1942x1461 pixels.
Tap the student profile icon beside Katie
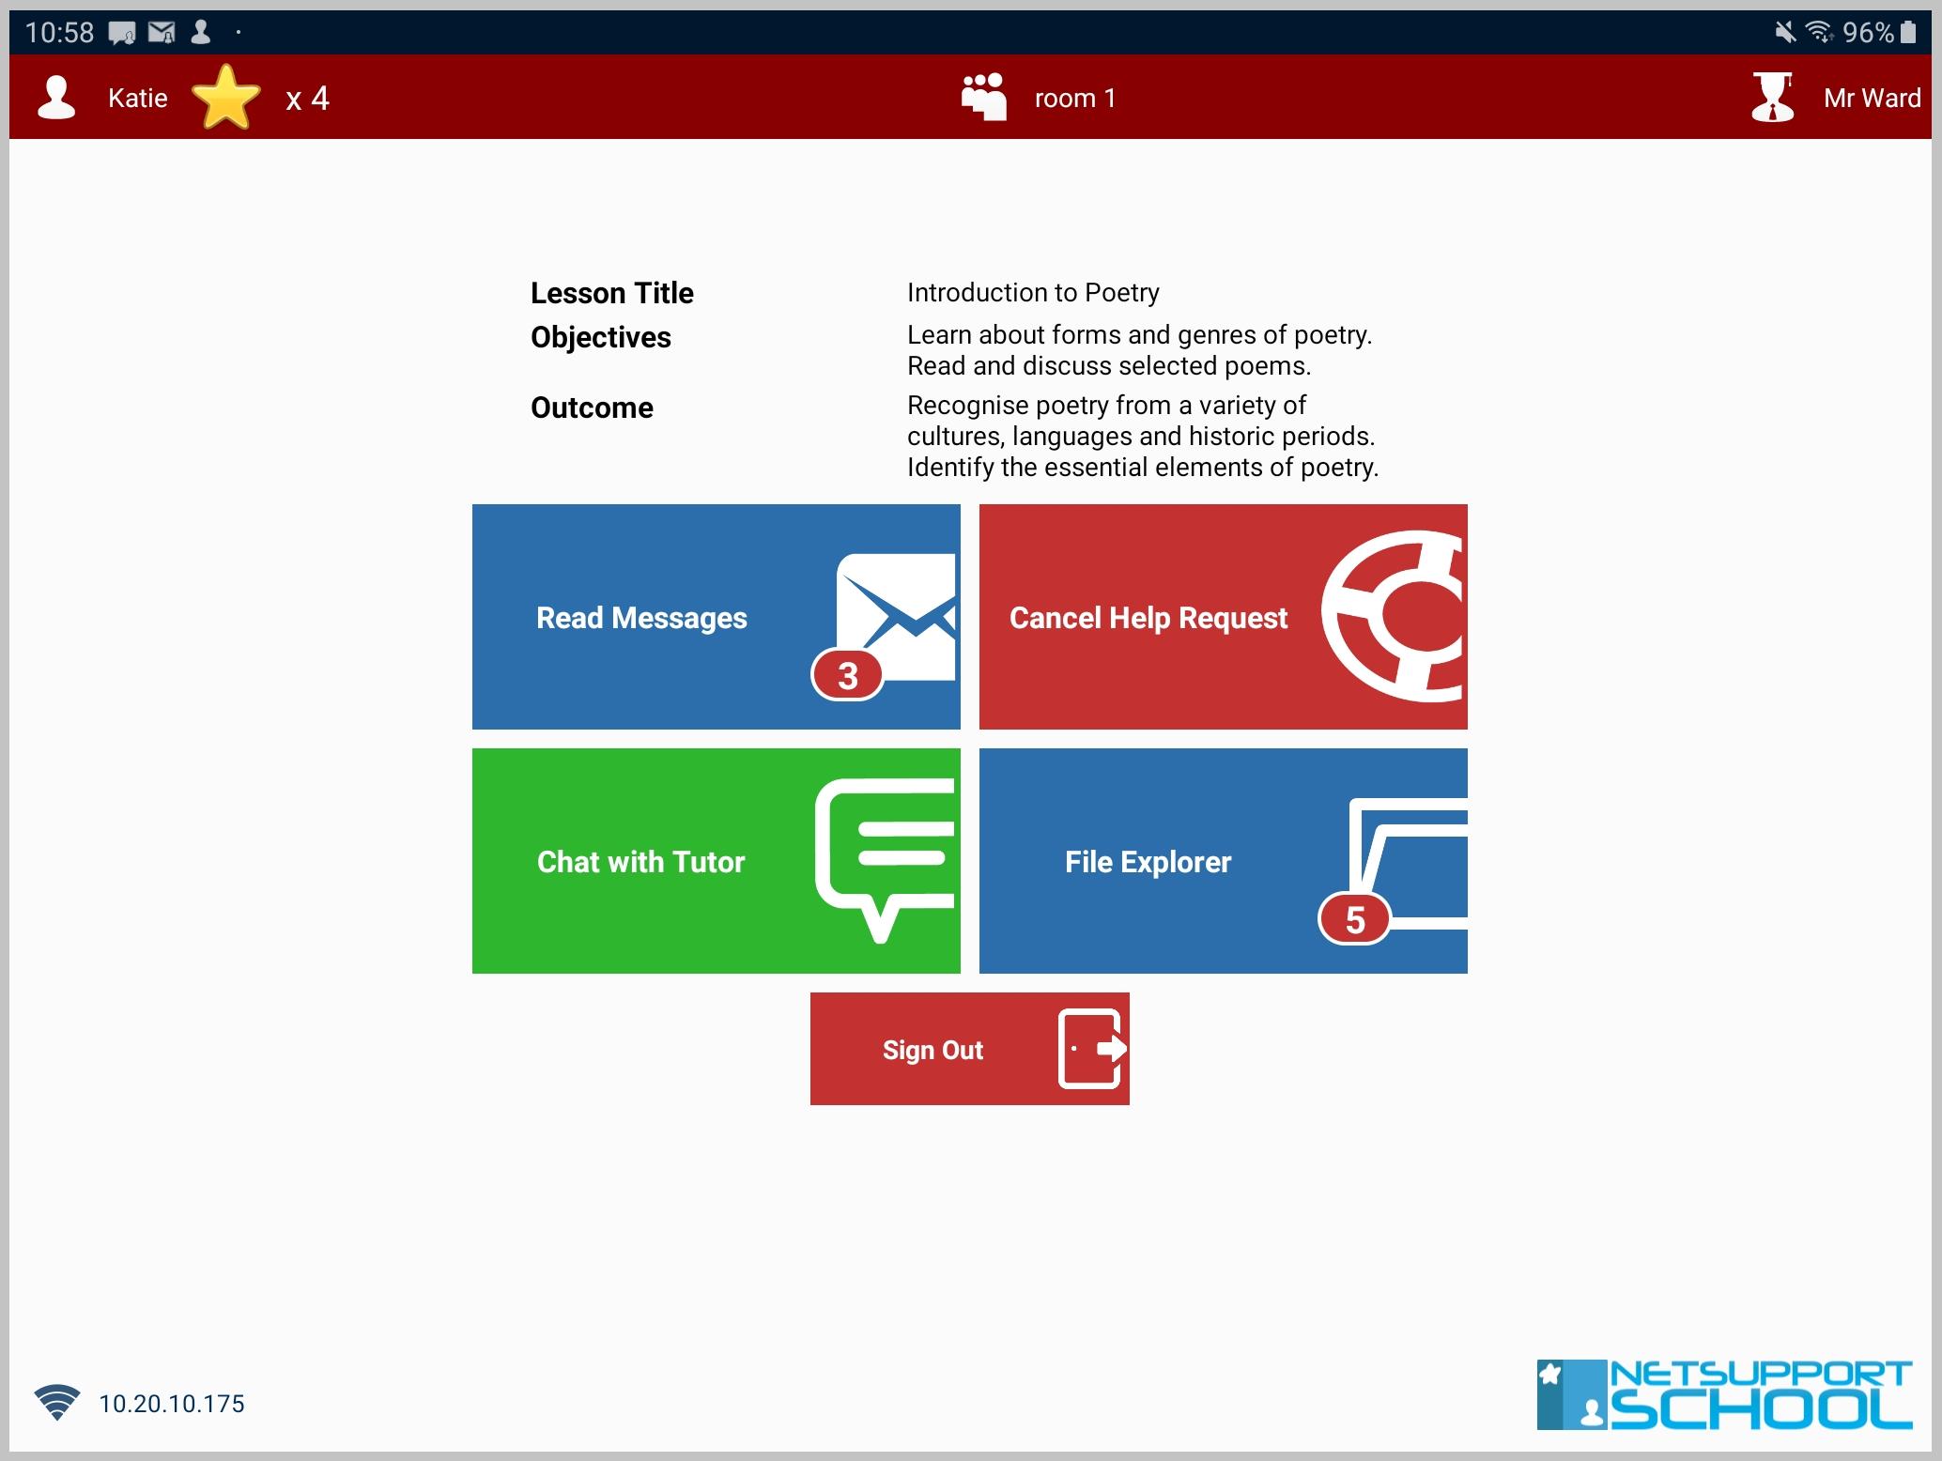56,98
